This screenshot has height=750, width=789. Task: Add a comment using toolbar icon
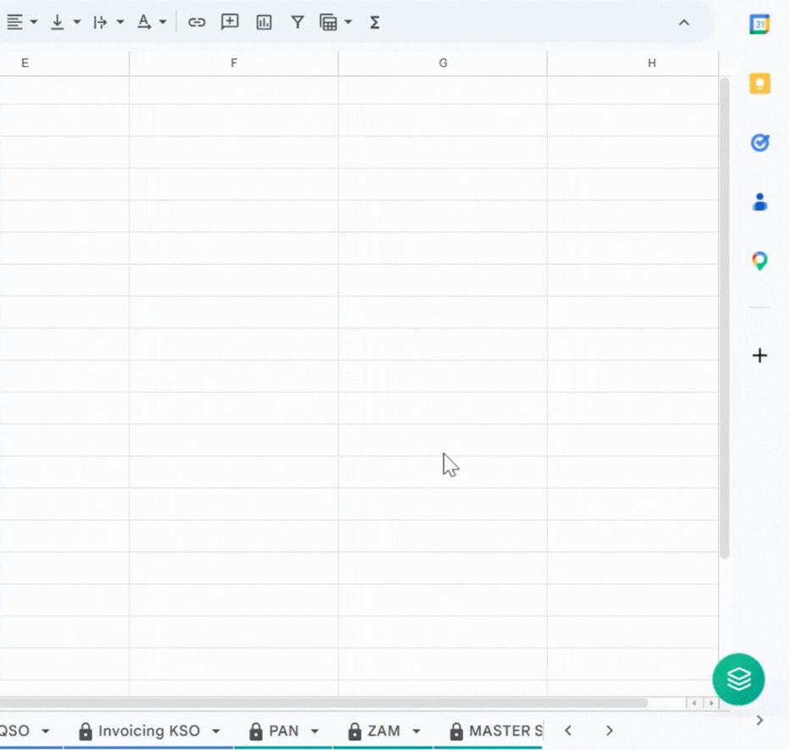pyautogui.click(x=229, y=23)
